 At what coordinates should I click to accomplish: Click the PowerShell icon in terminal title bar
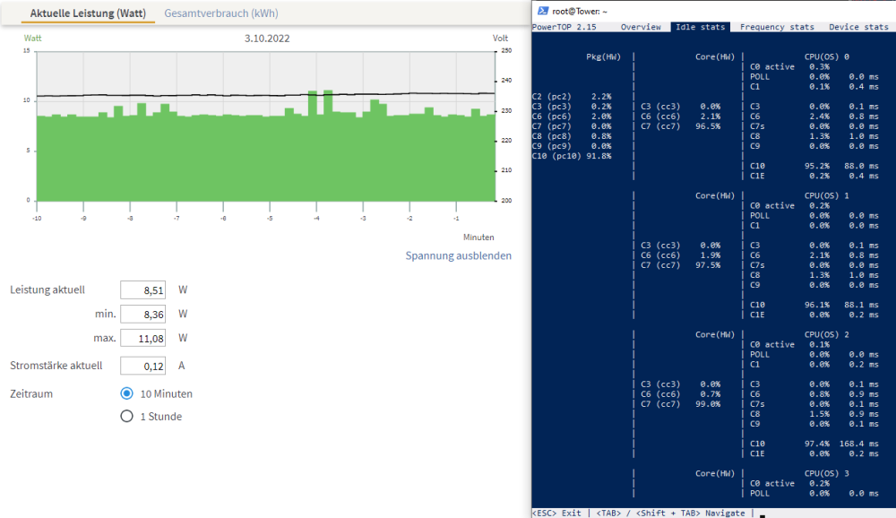coord(543,11)
